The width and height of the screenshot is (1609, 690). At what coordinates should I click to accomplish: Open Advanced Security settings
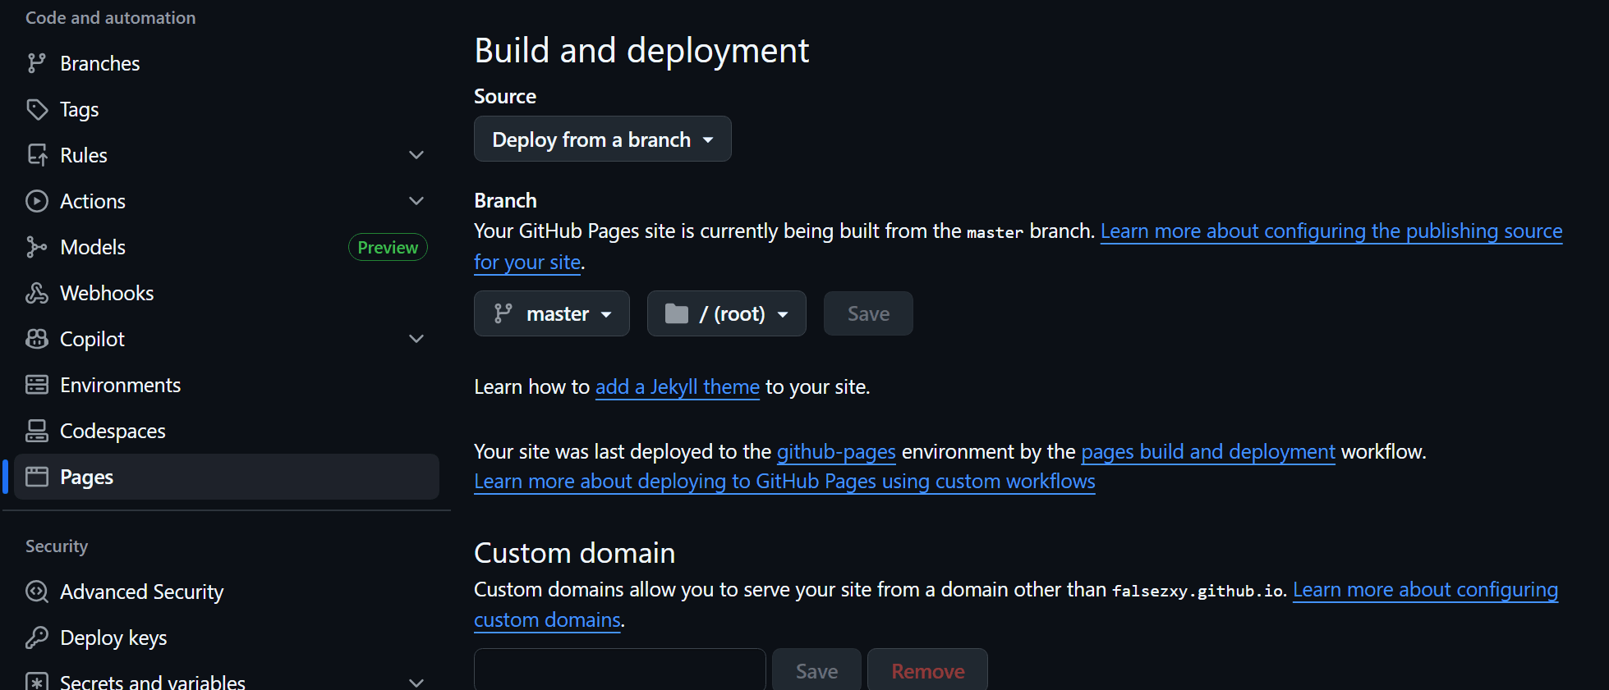coord(227,592)
